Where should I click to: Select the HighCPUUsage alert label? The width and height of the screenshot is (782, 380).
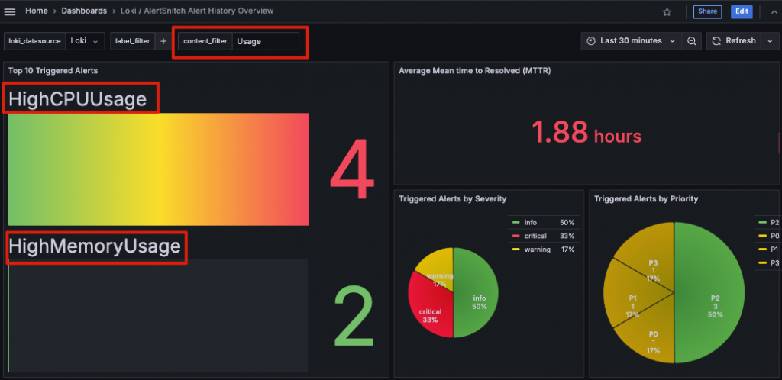78,100
